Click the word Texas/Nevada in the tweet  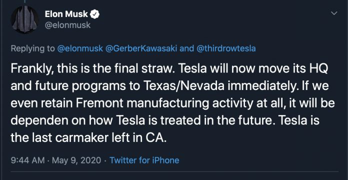183,86
